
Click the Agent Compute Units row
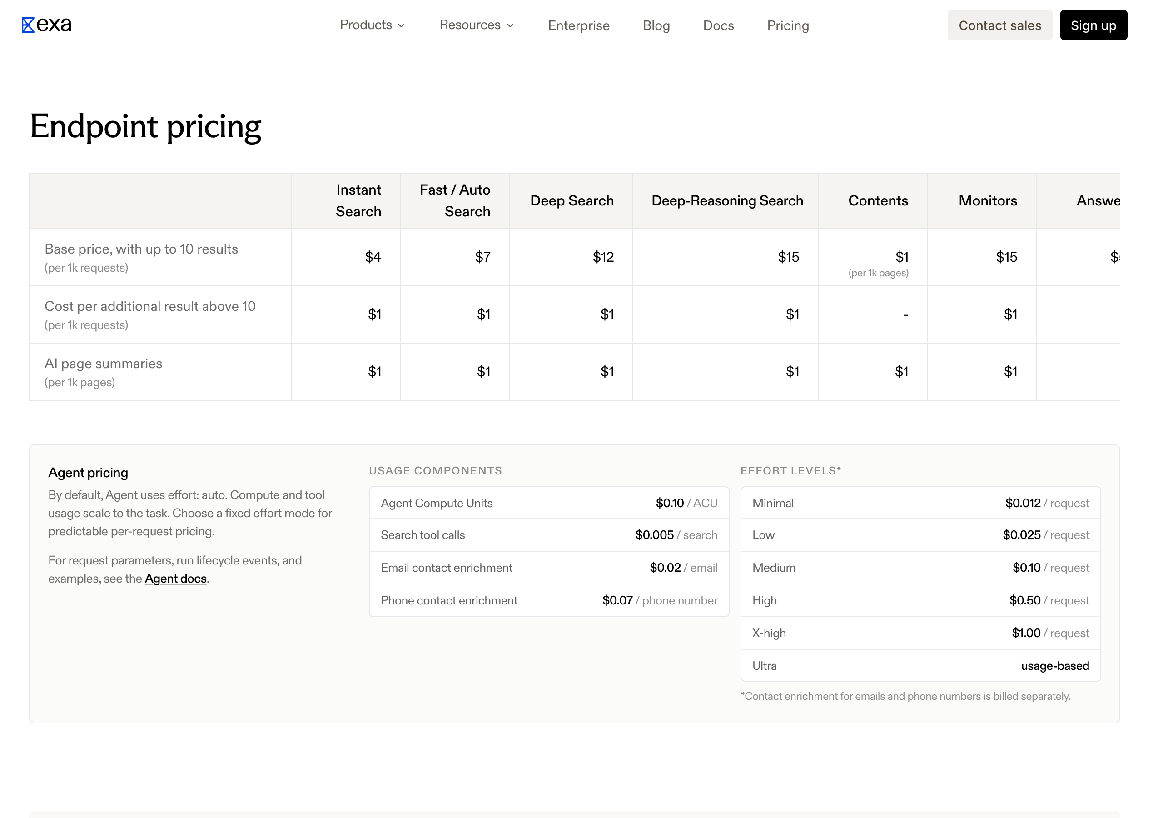tap(549, 503)
